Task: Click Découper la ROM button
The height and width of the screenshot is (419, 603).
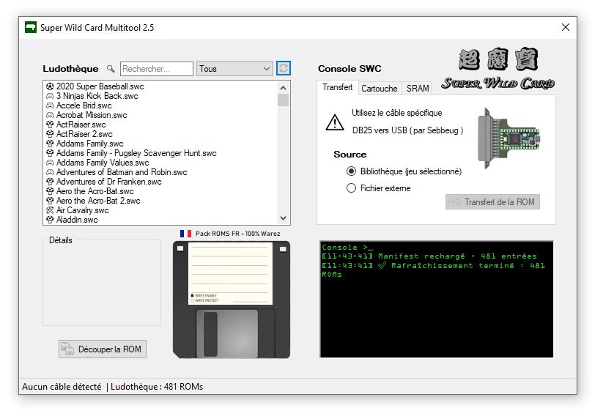Action: pos(103,349)
